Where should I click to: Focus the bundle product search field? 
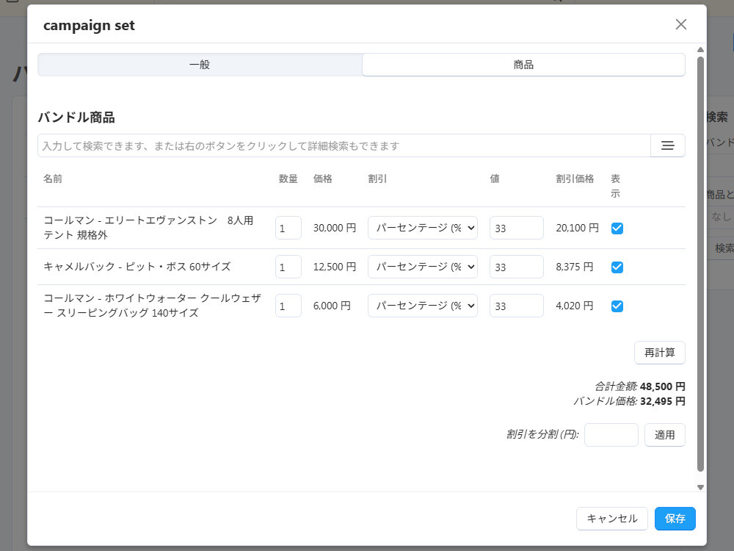coord(344,145)
